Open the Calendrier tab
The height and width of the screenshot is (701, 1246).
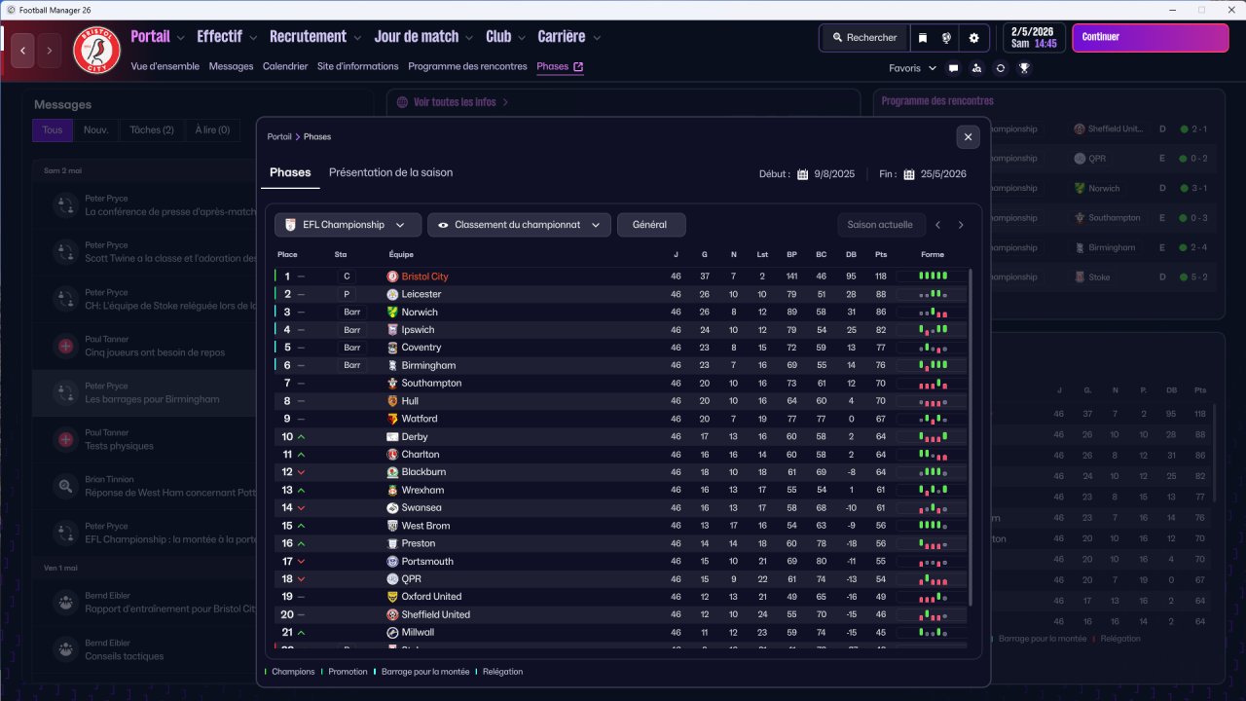(285, 66)
